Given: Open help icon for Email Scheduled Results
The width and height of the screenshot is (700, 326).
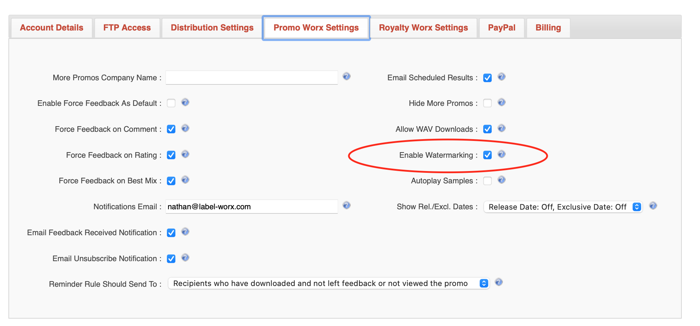Looking at the screenshot, I should point(502,77).
